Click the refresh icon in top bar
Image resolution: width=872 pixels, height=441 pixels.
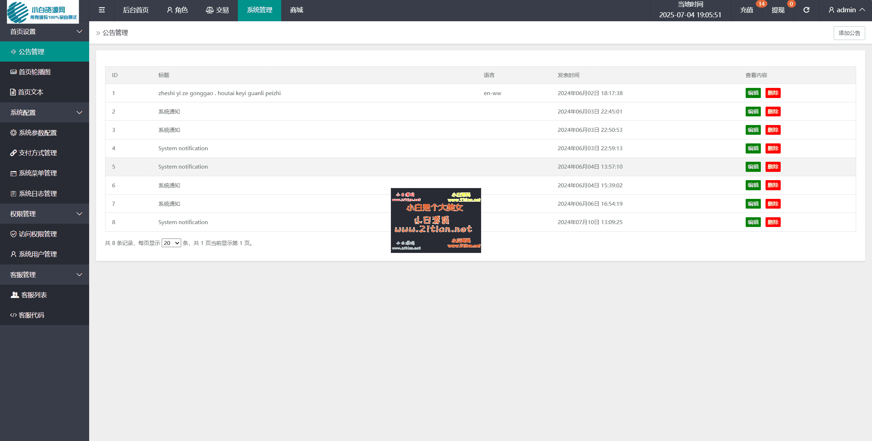click(x=806, y=10)
